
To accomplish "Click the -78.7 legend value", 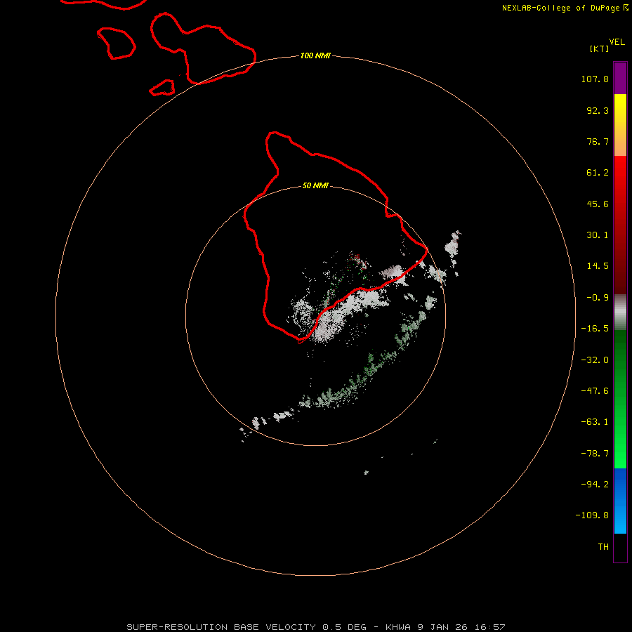I will coord(595,454).
